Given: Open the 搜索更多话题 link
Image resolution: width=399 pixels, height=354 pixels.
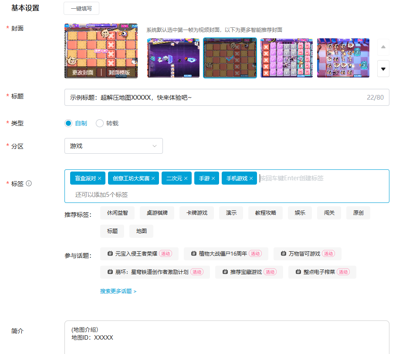Looking at the screenshot, I should (x=118, y=291).
